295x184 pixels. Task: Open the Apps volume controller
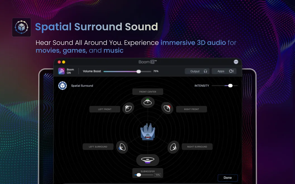[x=224, y=71]
